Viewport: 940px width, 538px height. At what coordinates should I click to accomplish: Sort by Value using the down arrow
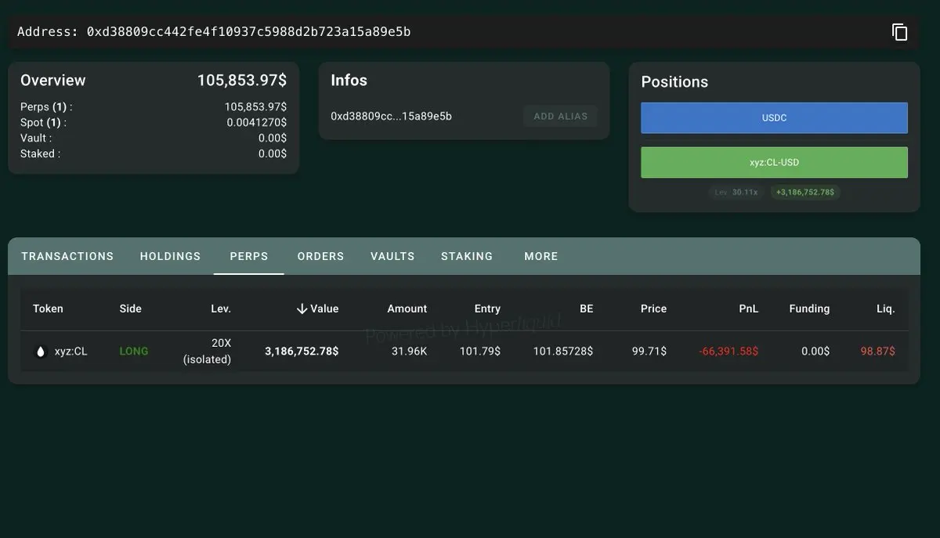(x=302, y=309)
